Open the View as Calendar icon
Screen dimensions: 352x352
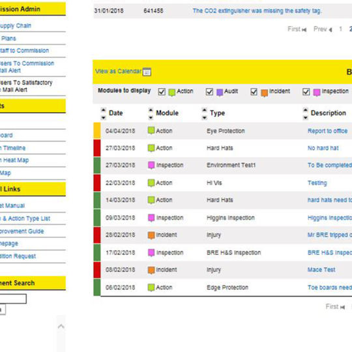point(147,72)
